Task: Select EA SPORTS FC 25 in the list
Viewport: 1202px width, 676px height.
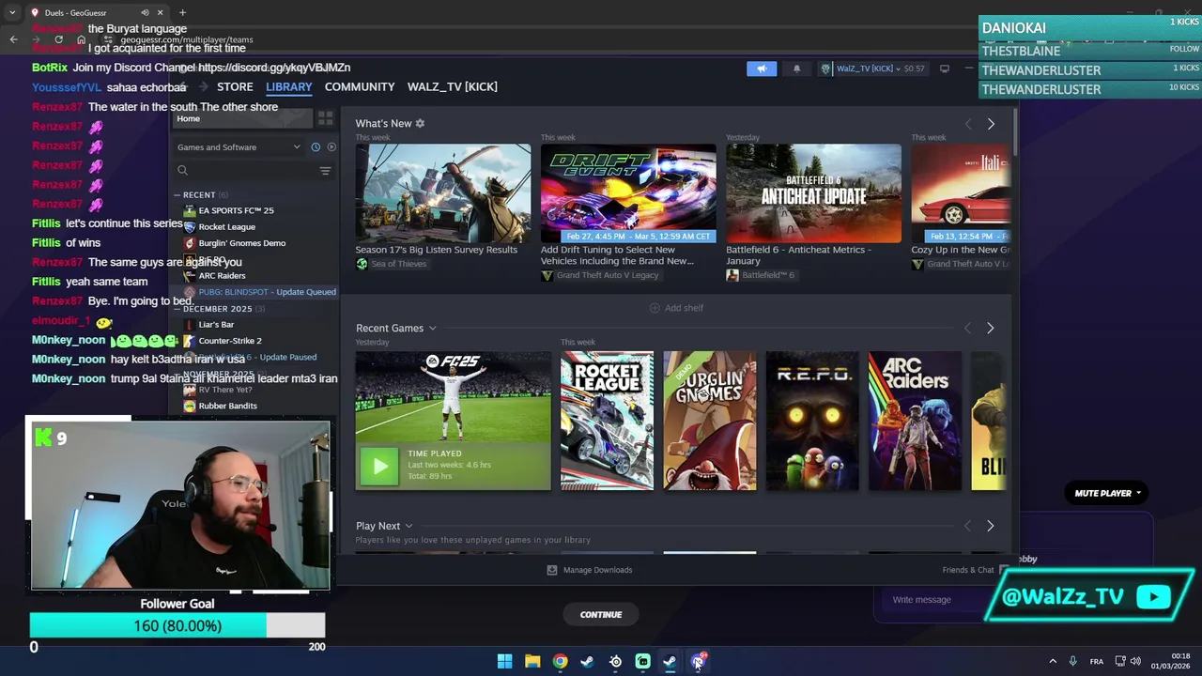Action: point(236,210)
